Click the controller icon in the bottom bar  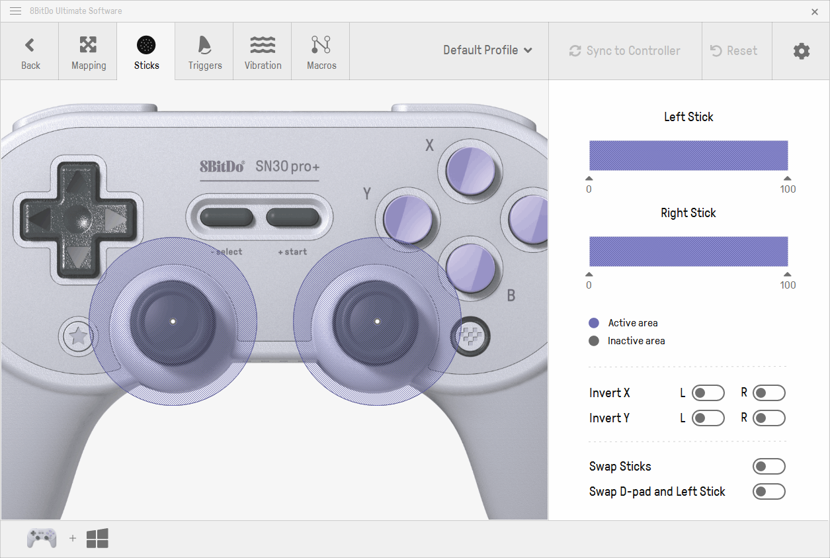[41, 538]
